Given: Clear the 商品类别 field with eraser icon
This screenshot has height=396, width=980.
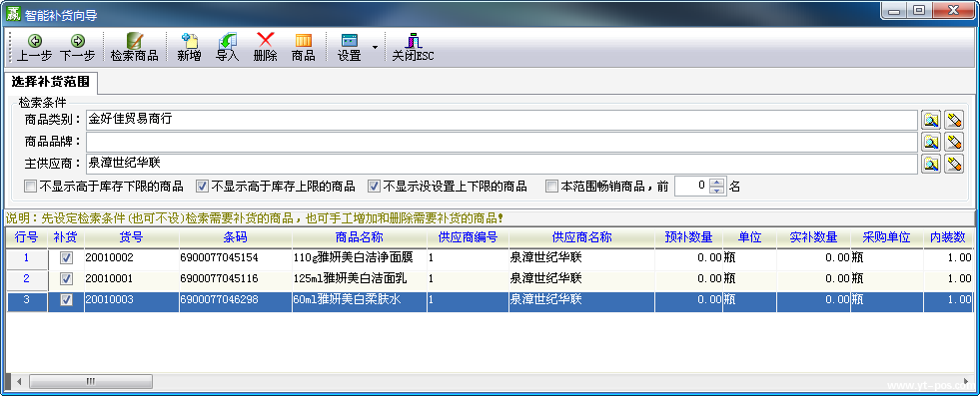Looking at the screenshot, I should point(954,120).
